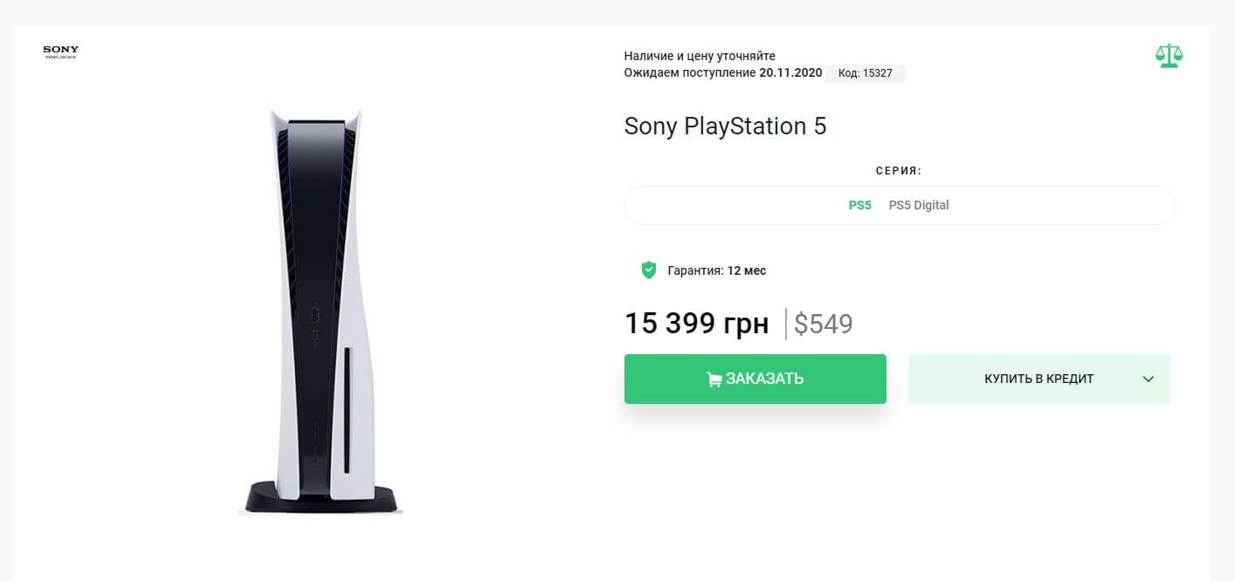Click the Гарантия: 12 мес text
Screen dimensions: 1235x581
point(716,270)
